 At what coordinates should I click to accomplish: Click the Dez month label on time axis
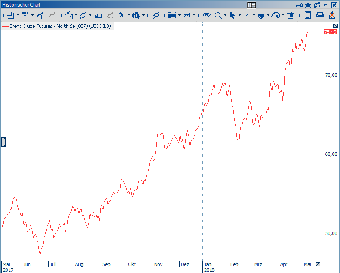[x=185, y=264]
